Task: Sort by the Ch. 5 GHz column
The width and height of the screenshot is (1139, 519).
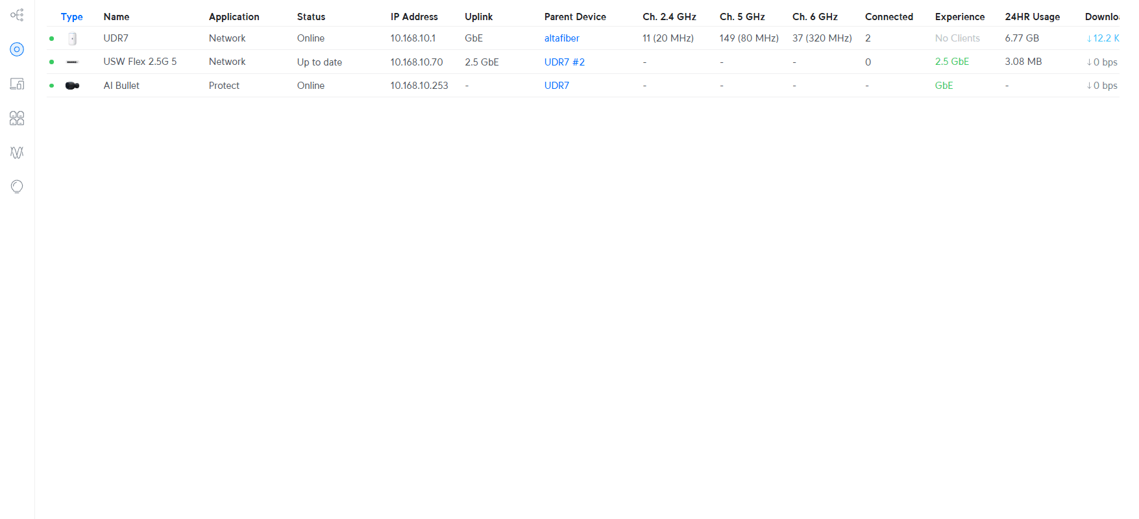Action: point(742,17)
